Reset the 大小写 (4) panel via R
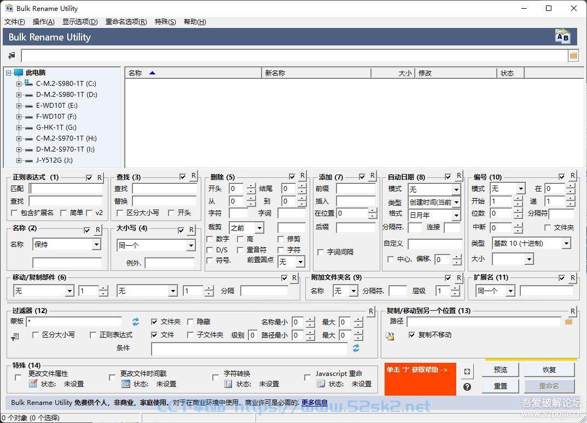The image size is (587, 423). pyautogui.click(x=191, y=229)
